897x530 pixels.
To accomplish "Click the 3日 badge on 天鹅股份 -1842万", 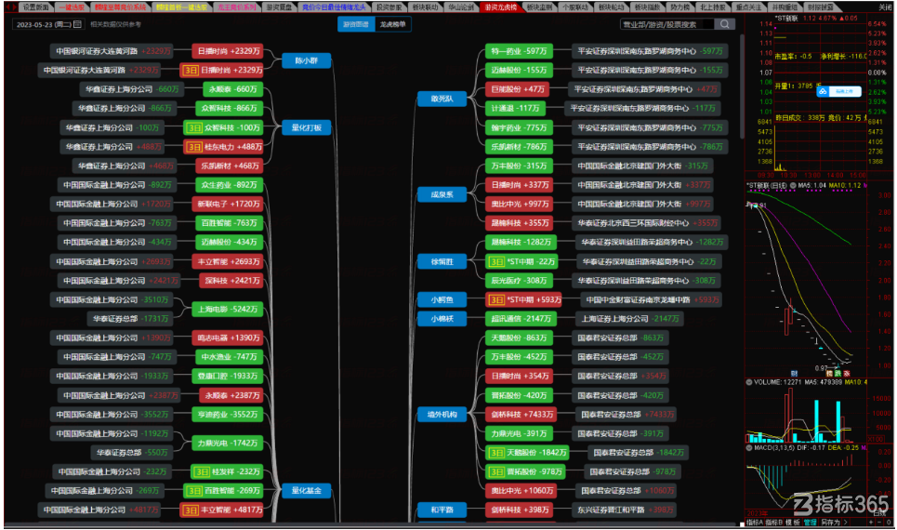I will (x=496, y=453).
